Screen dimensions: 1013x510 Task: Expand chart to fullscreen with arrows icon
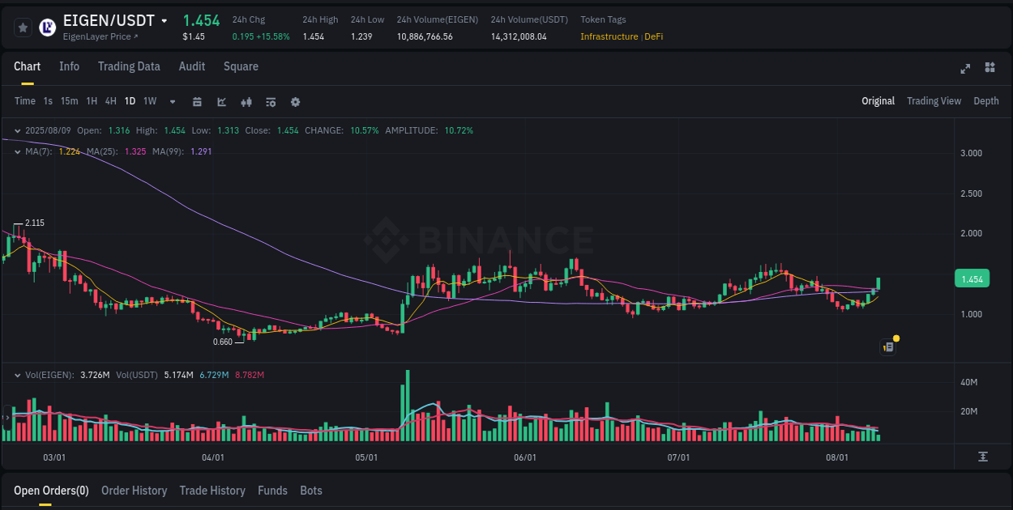coord(965,69)
